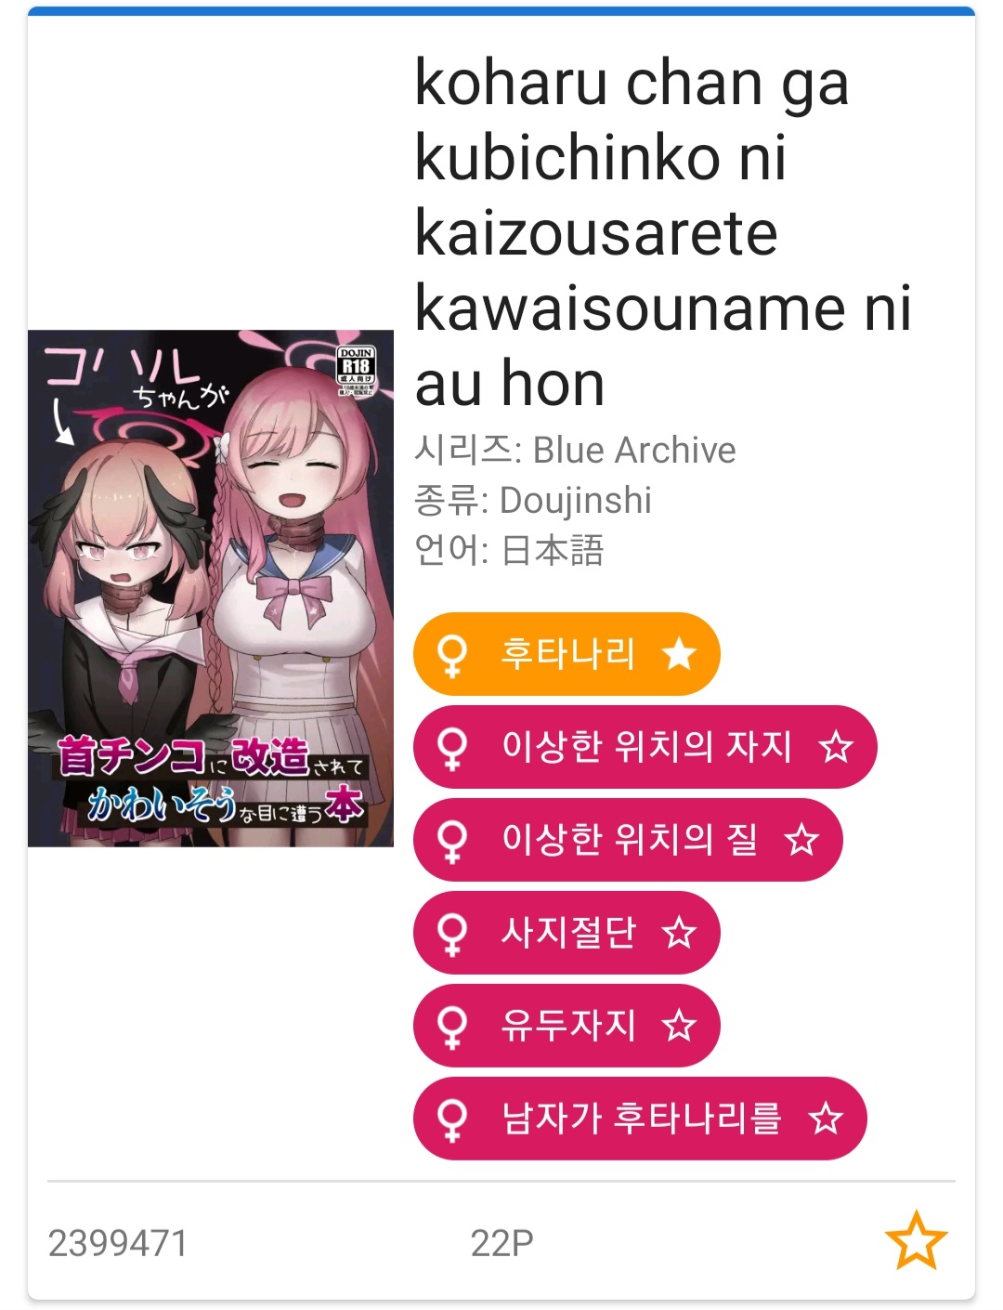Select the 남자가 후타나리를 tag chip

tap(641, 1119)
